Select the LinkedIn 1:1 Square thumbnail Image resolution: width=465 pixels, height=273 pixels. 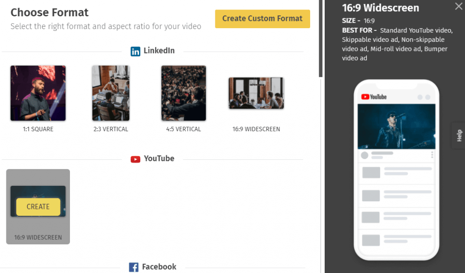(x=38, y=93)
